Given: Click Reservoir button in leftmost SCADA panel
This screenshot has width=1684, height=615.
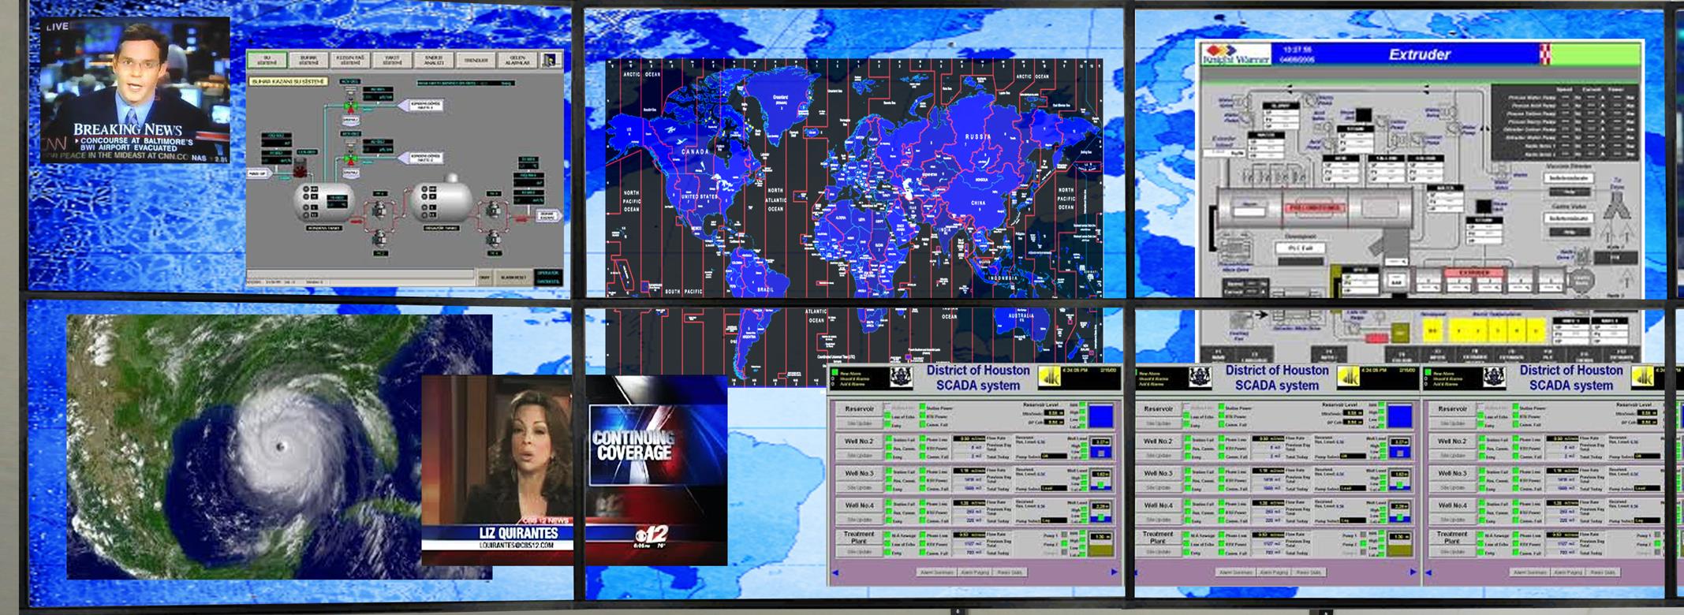Looking at the screenshot, I should tap(860, 408).
